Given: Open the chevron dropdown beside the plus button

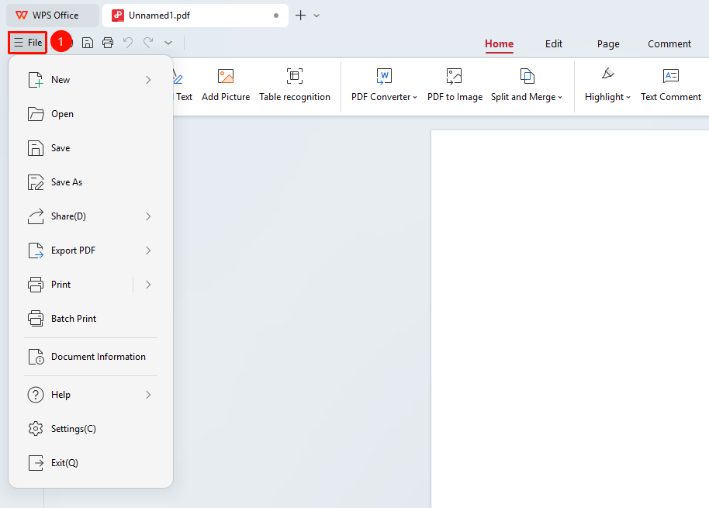Looking at the screenshot, I should (316, 16).
